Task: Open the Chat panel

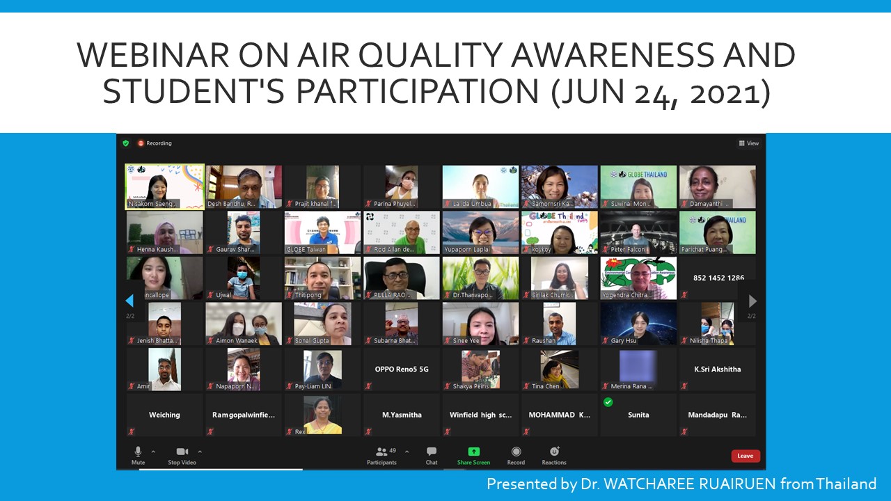Action: click(x=432, y=452)
